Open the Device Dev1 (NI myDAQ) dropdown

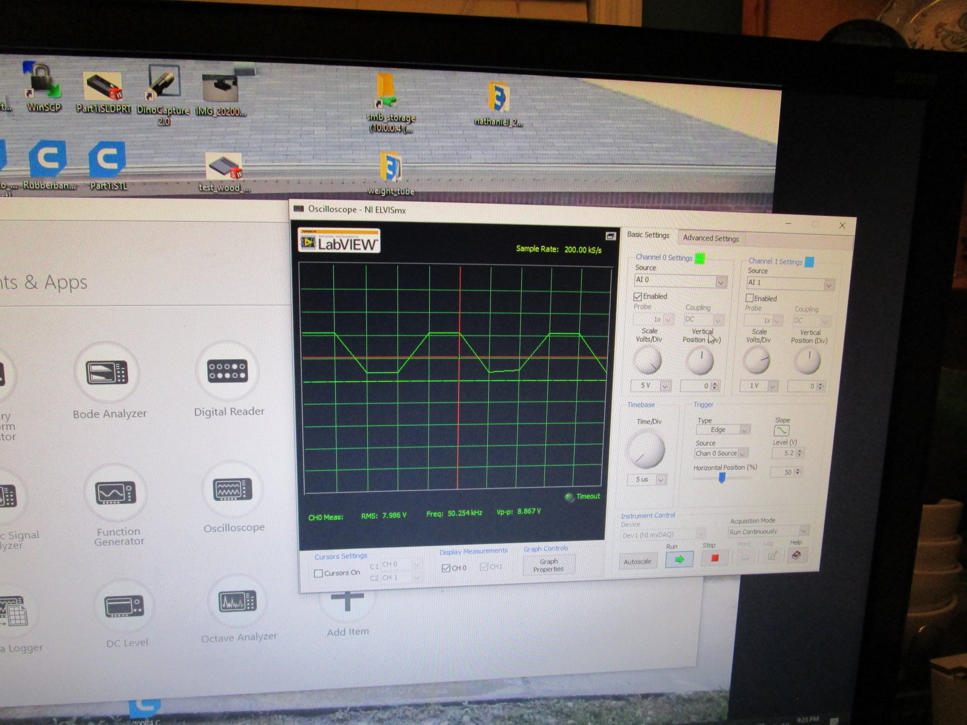[663, 535]
